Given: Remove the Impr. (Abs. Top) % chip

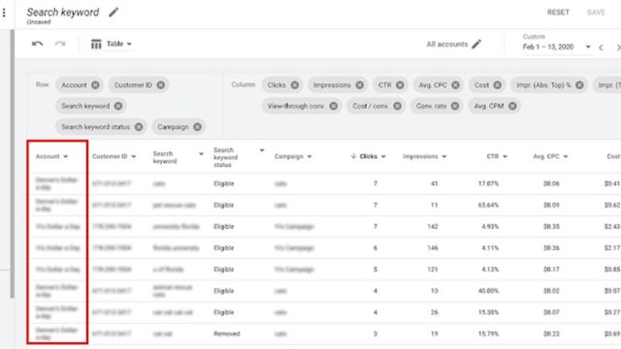Looking at the screenshot, I should [579, 85].
